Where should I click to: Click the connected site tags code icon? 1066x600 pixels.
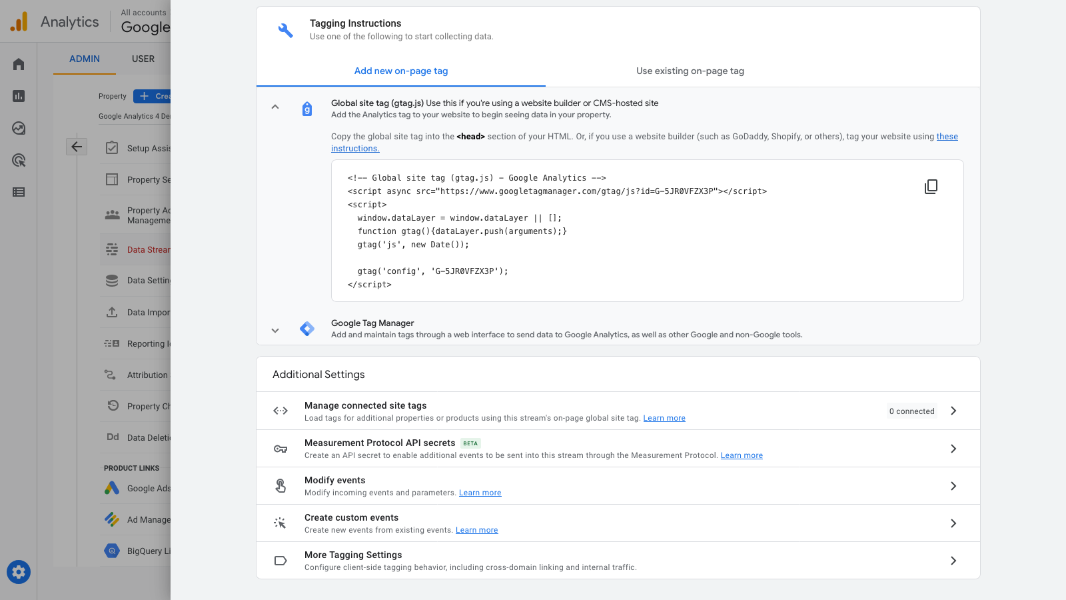point(280,411)
